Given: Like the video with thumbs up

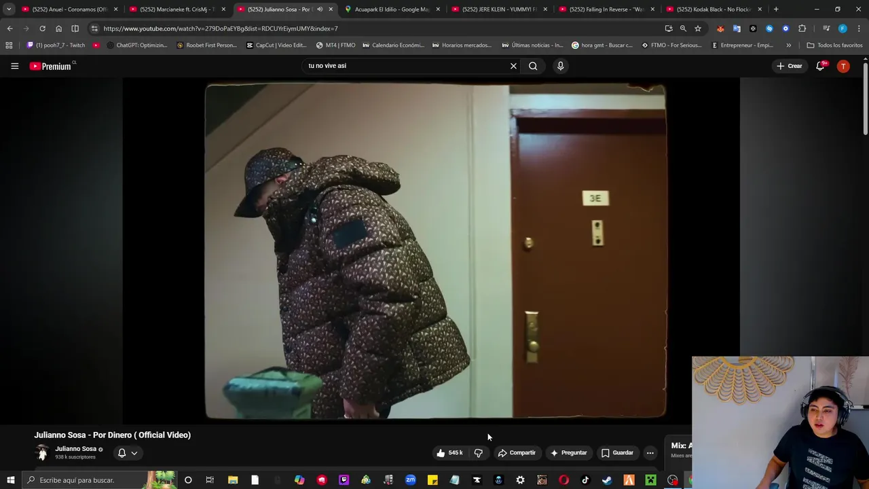Looking at the screenshot, I should (450, 453).
